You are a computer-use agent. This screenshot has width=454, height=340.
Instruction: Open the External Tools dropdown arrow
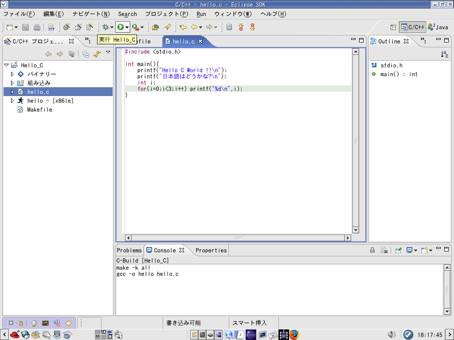coord(142,27)
